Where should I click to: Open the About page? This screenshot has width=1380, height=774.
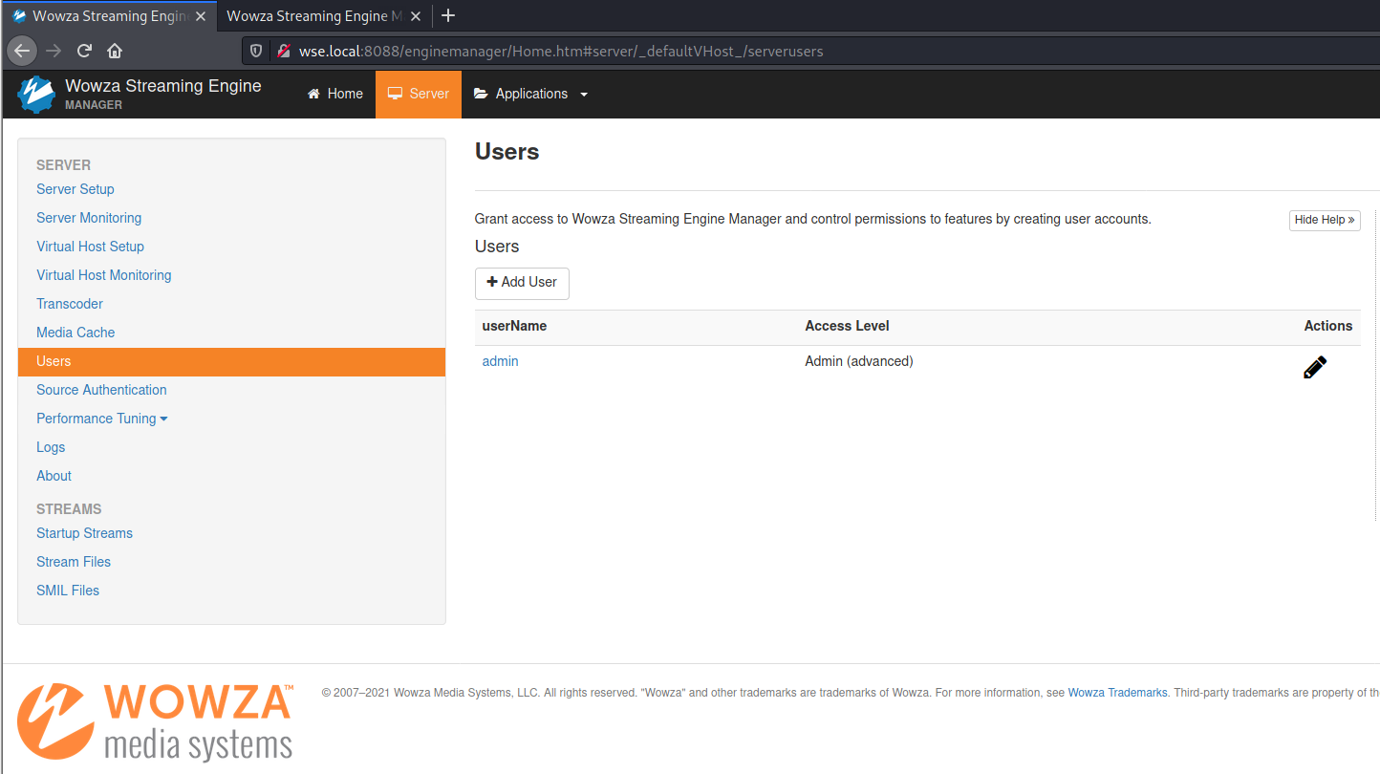[x=54, y=476]
